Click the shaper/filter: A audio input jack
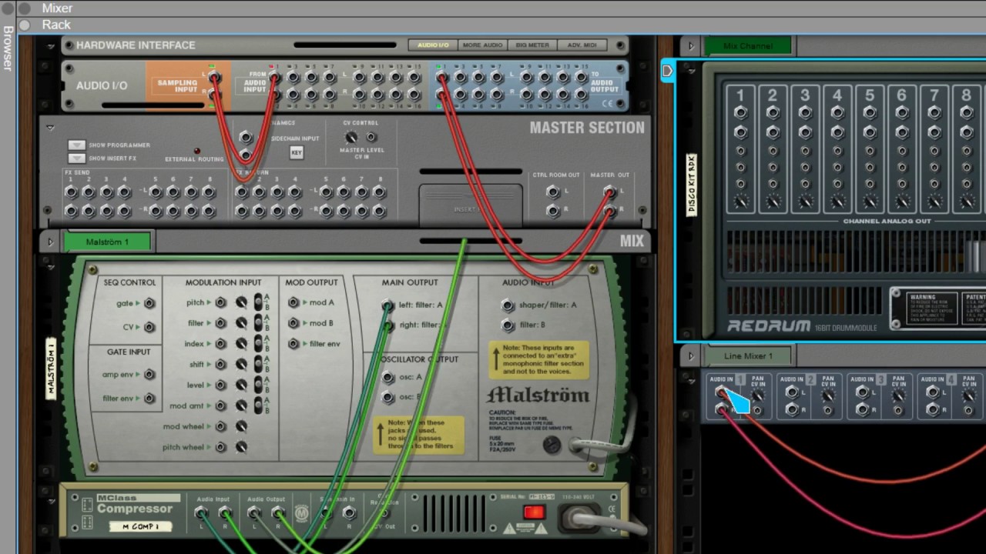Viewport: 986px width, 554px height. 508,305
